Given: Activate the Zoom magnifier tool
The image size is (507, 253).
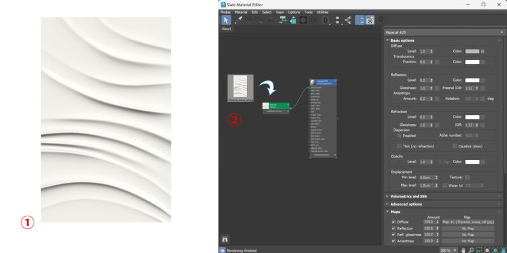Looking at the screenshot, I should (x=471, y=250).
